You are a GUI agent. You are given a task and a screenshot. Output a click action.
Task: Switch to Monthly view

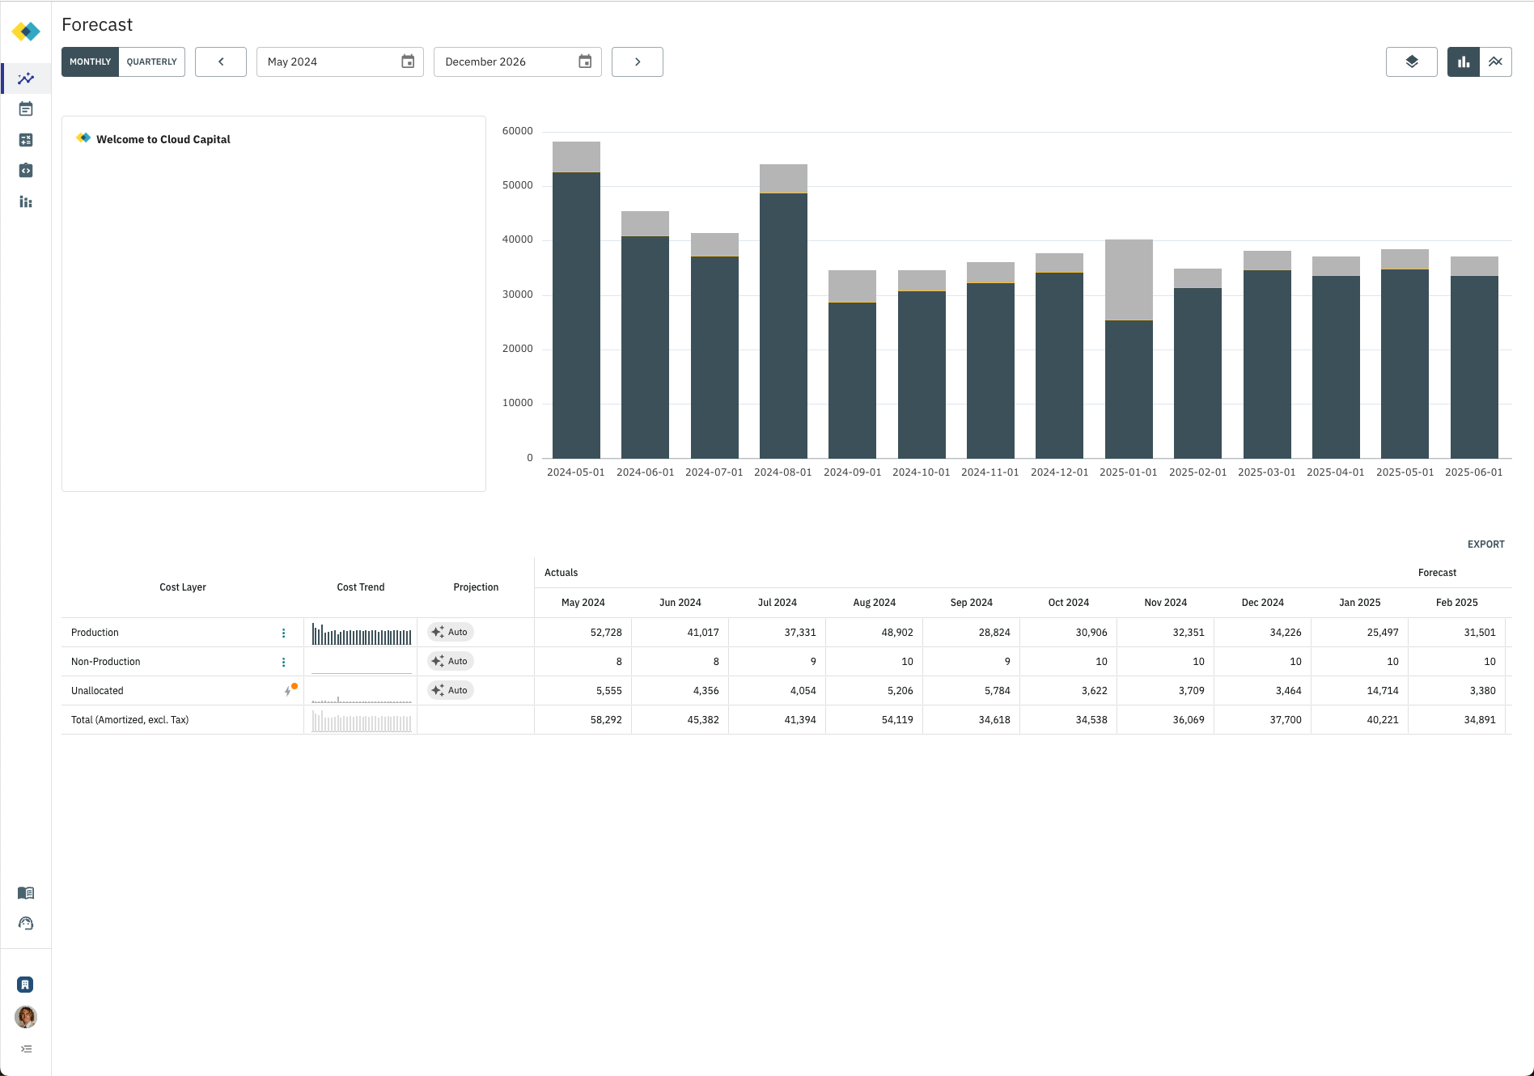tap(90, 61)
